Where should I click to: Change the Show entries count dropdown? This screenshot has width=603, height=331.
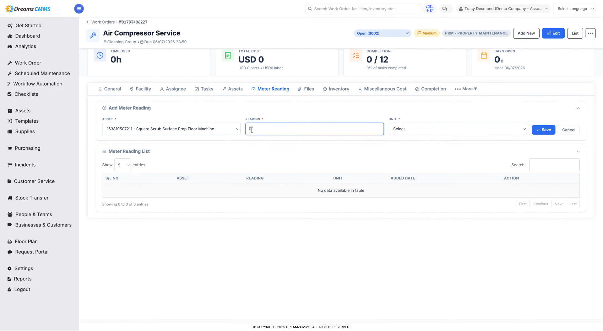tap(122, 165)
